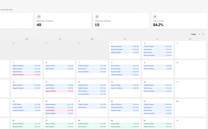
Task: Open Rashid Al Marri 10:00 AM on day 5
Action: coord(27,69)
